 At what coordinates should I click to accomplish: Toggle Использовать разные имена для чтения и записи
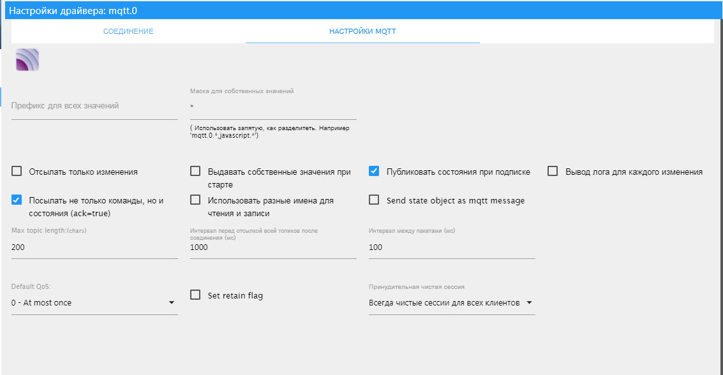pos(196,200)
